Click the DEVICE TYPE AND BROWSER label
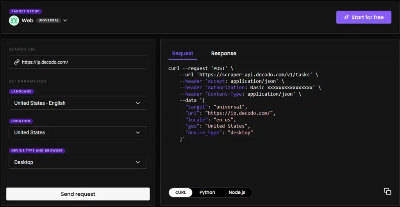Screen dimensions: 400x207 pyautogui.click(x=37, y=151)
